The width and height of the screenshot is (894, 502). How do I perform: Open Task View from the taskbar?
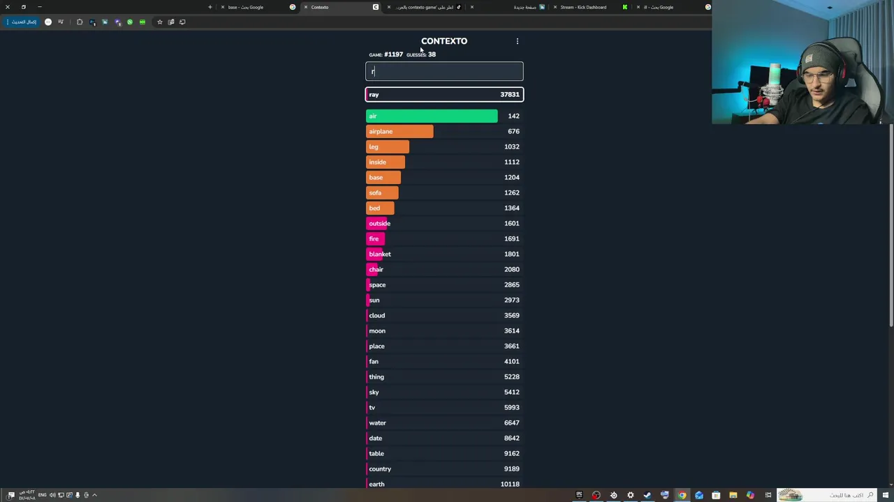pos(768,495)
